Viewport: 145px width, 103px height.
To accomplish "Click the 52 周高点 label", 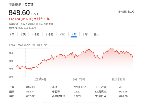I will coord(100,92).
